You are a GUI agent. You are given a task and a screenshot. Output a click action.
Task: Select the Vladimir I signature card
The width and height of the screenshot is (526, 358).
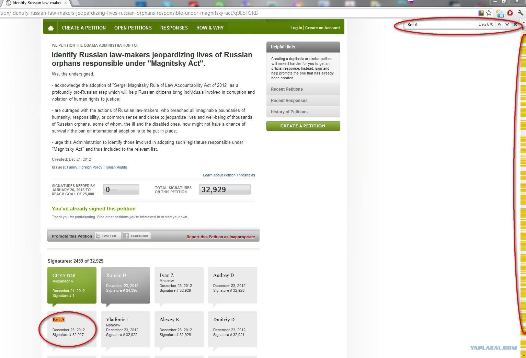pos(125,330)
